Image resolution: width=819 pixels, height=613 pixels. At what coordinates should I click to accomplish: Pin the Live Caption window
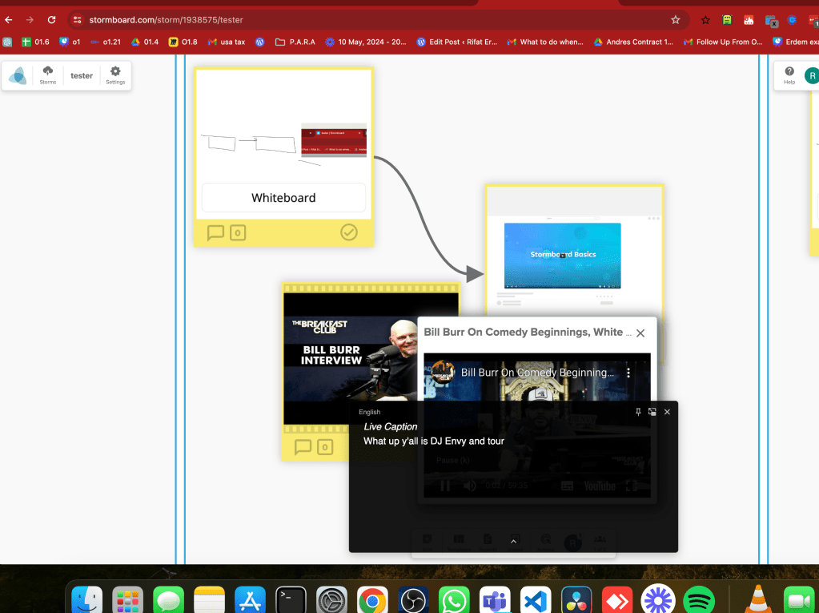(x=638, y=412)
